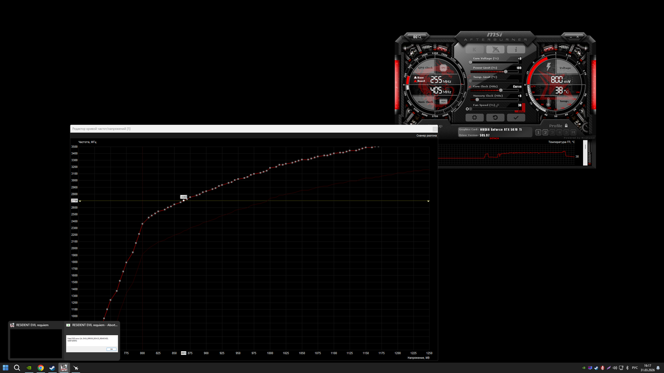Open NVIDIA app from taskbar
664x373 pixels.
click(x=29, y=368)
